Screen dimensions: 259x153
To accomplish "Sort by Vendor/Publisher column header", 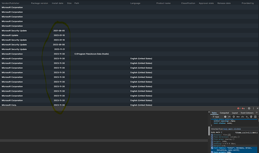I will point(11,3).
